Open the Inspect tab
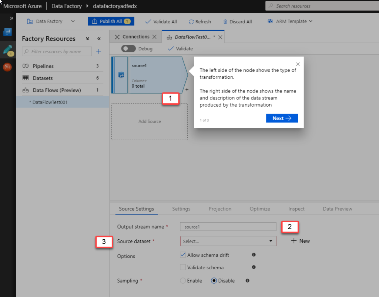Viewport: 379px width, 297px height. (296, 209)
